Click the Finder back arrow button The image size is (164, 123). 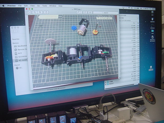coord(14,31)
